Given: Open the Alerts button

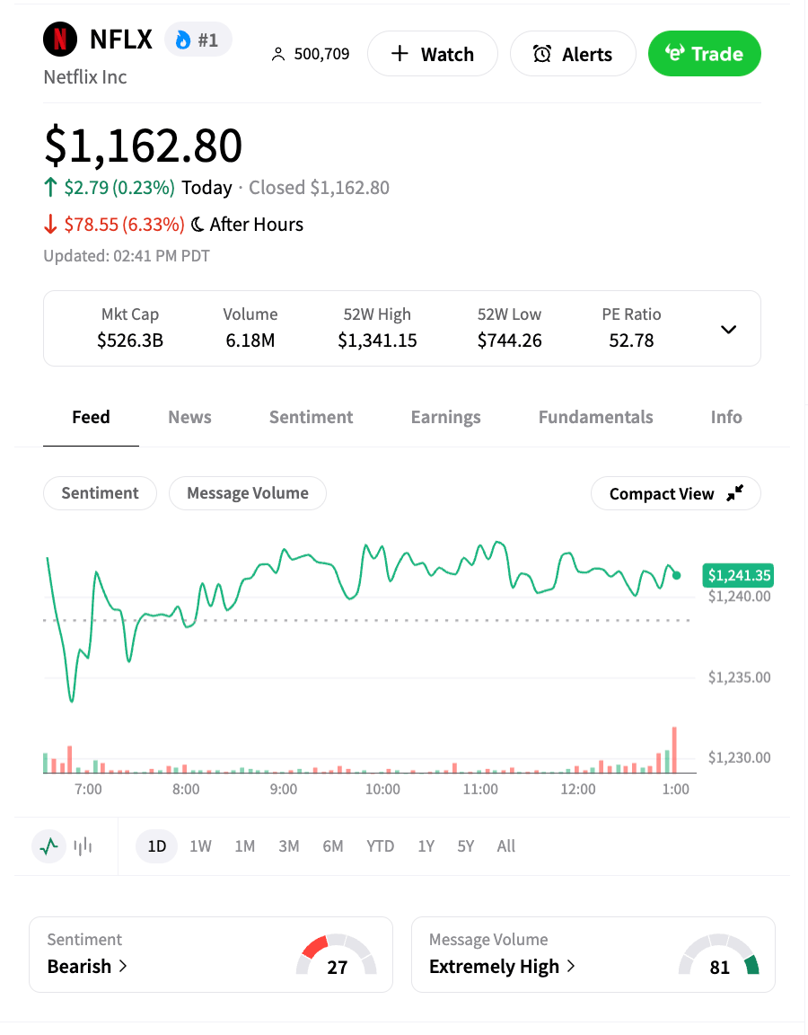Looking at the screenshot, I should click(573, 54).
